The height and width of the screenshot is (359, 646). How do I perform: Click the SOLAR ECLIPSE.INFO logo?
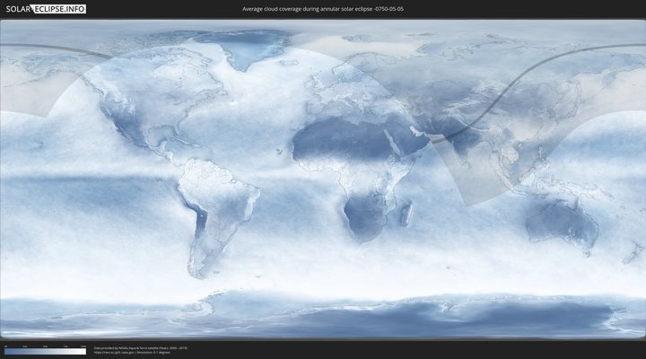pos(43,9)
